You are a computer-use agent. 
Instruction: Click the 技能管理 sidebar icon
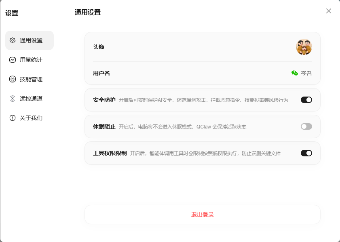[x=13, y=79]
